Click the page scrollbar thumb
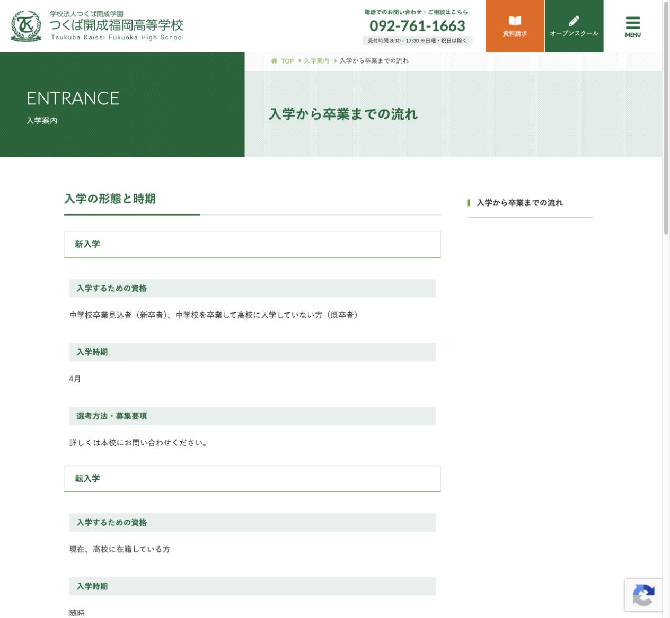This screenshot has width=670, height=618. pyautogui.click(x=666, y=118)
